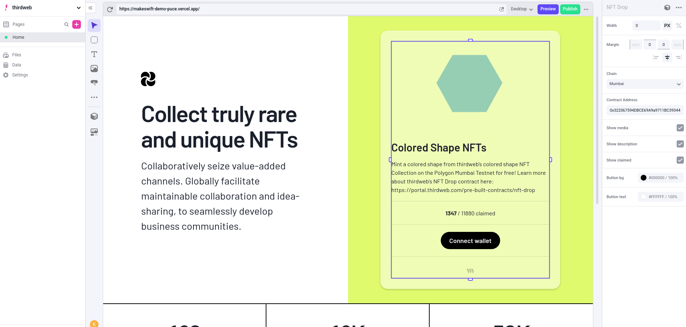Select the Image tool

pos(94,69)
